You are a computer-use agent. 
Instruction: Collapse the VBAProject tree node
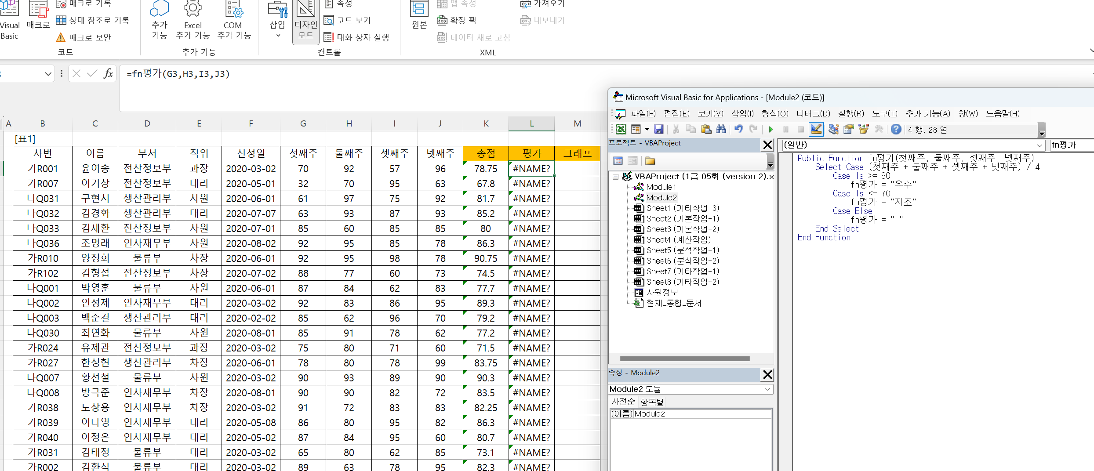(616, 177)
